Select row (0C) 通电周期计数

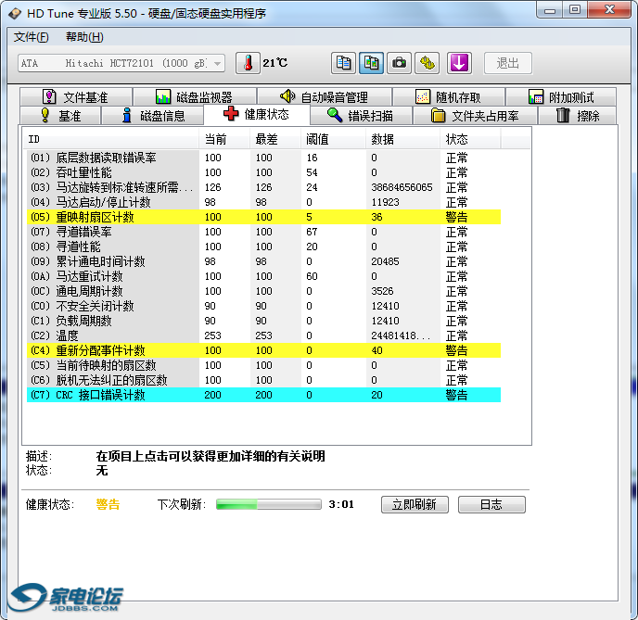263,291
